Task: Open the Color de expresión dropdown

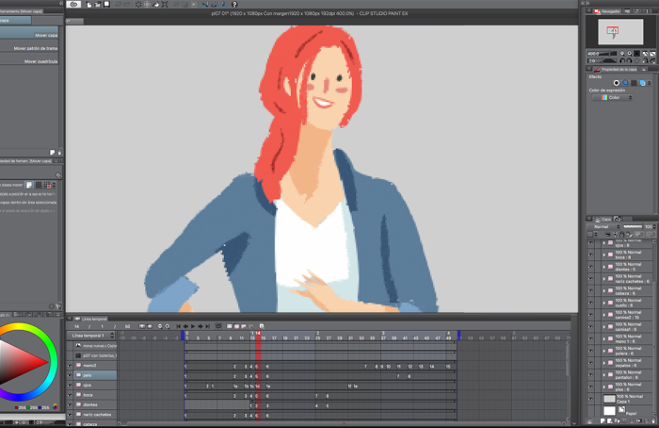Action: click(x=614, y=97)
